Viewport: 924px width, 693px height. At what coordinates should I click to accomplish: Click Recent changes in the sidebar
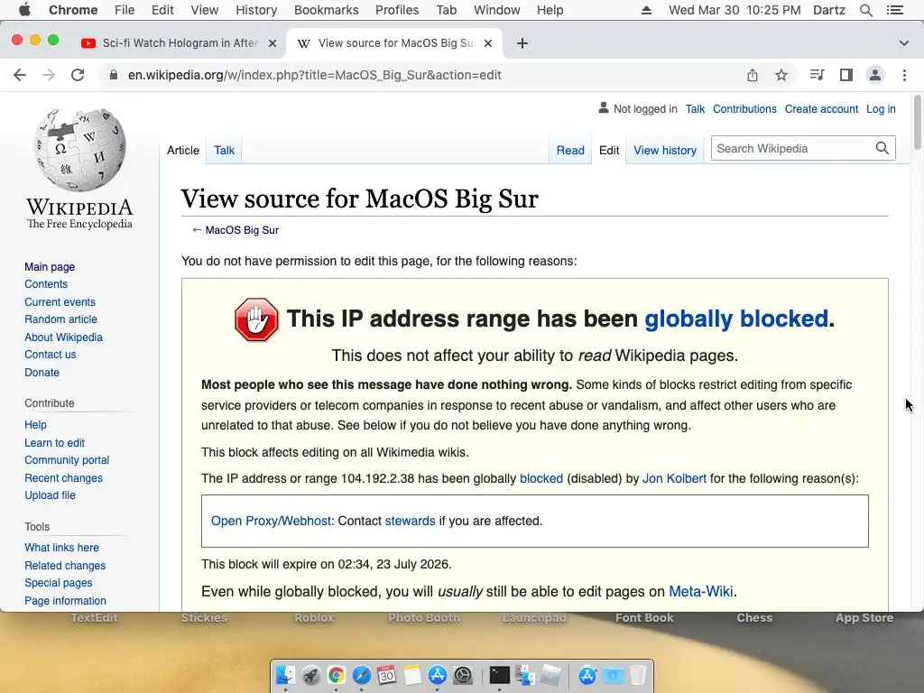63,478
